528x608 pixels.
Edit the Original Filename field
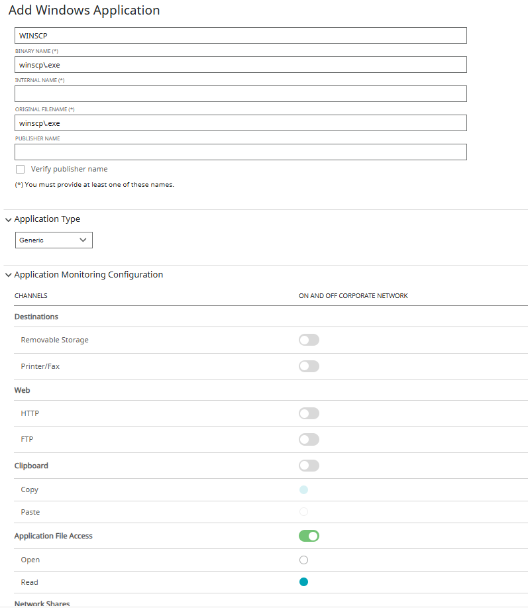(240, 123)
